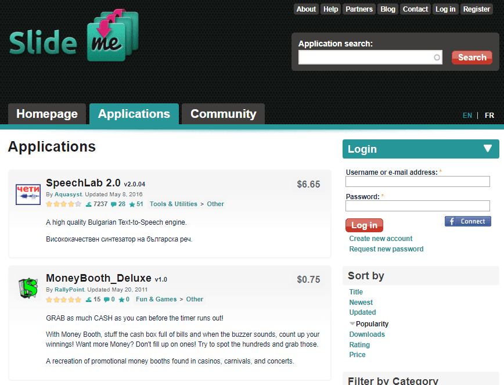This screenshot has width=504, height=385.
Task: Open the MoneyBooth_Deluxe title link
Action: [99, 278]
